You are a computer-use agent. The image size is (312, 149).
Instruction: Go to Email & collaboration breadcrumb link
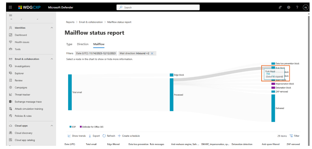click(x=91, y=22)
